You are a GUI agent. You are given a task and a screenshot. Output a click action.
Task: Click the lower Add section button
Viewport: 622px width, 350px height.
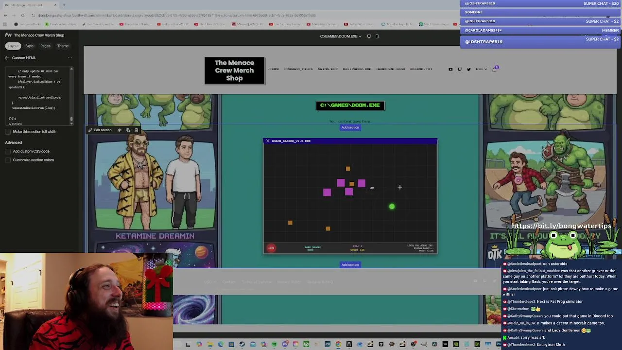(350, 264)
